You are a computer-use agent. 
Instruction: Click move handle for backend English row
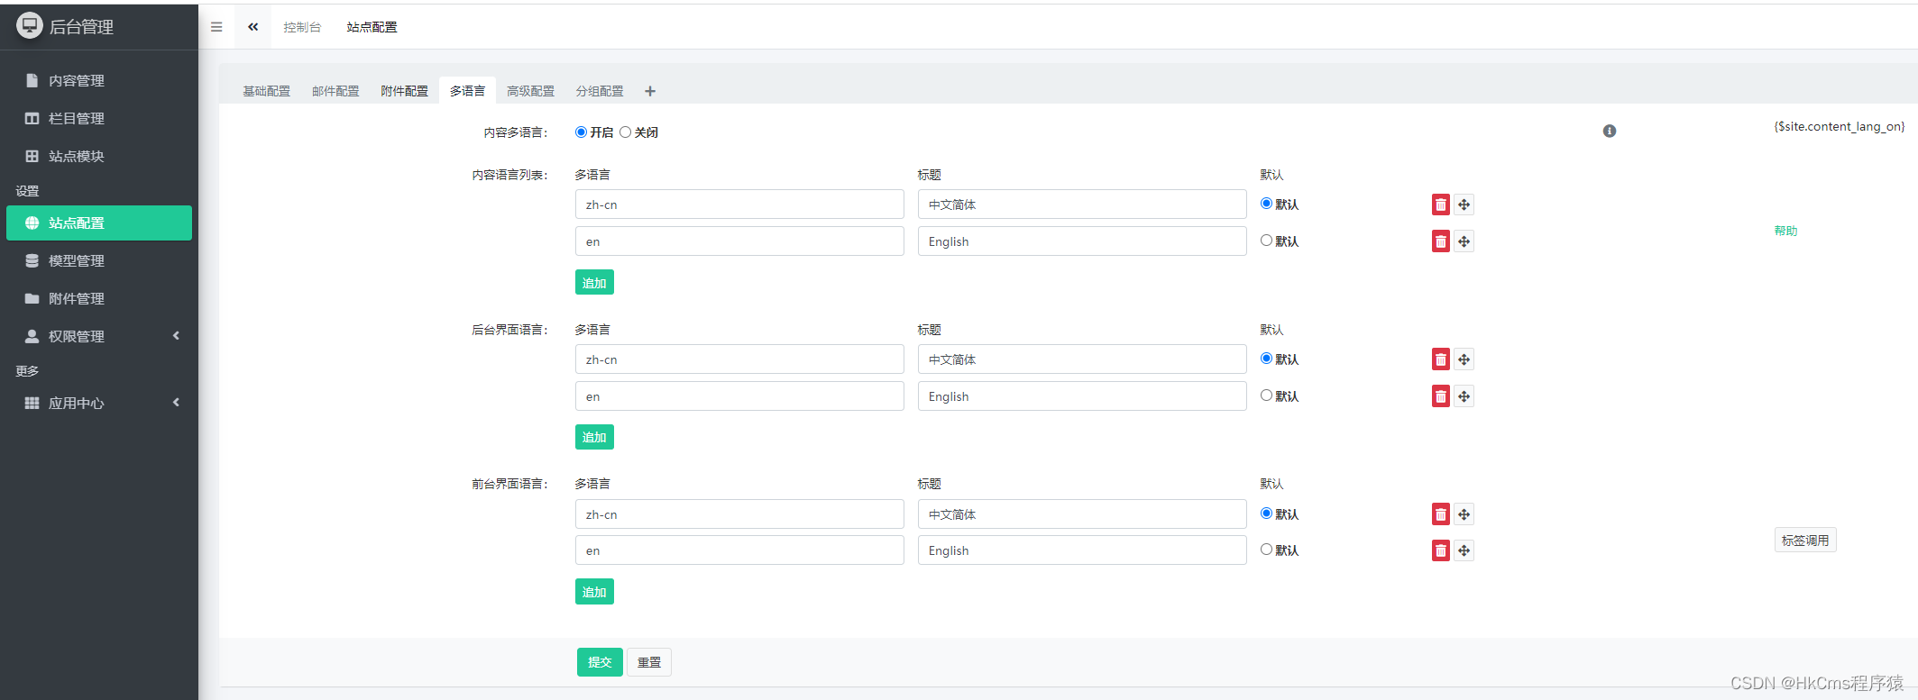pyautogui.click(x=1464, y=396)
